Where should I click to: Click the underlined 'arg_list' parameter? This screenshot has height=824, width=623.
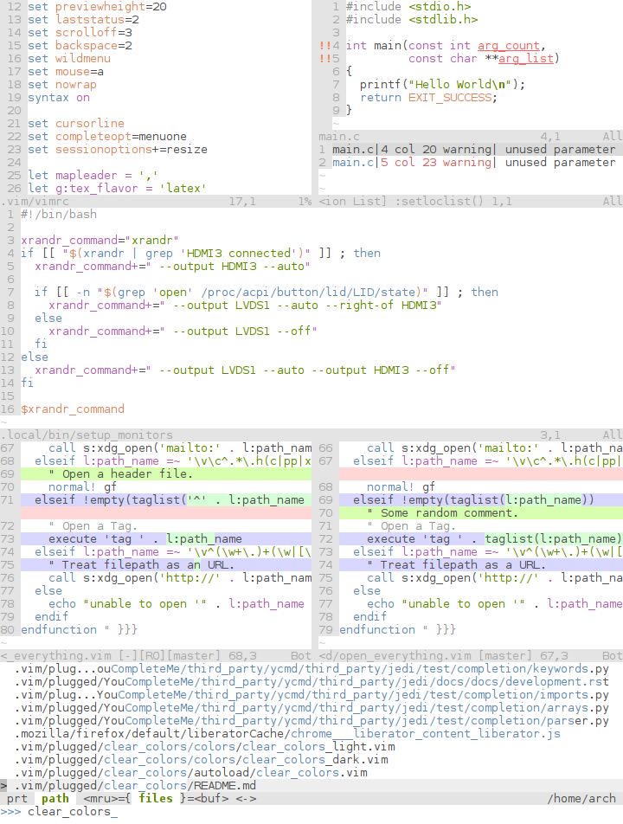pos(526,58)
